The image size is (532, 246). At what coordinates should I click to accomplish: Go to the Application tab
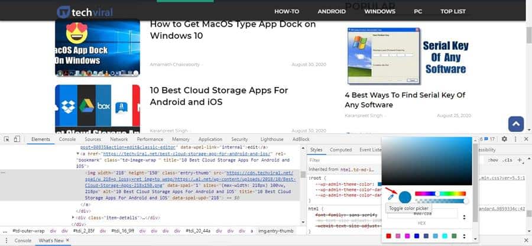coord(210,139)
